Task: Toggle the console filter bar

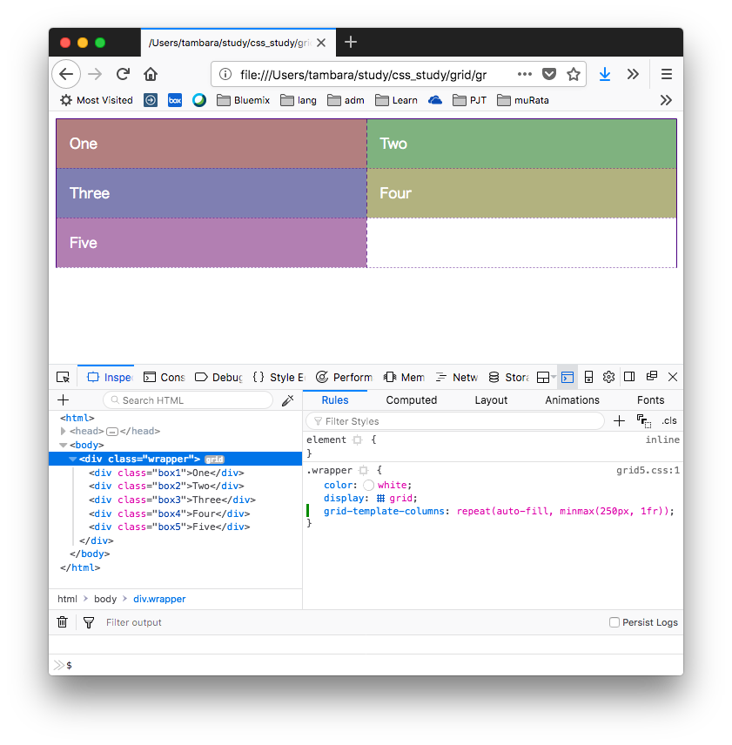Action: [x=89, y=622]
